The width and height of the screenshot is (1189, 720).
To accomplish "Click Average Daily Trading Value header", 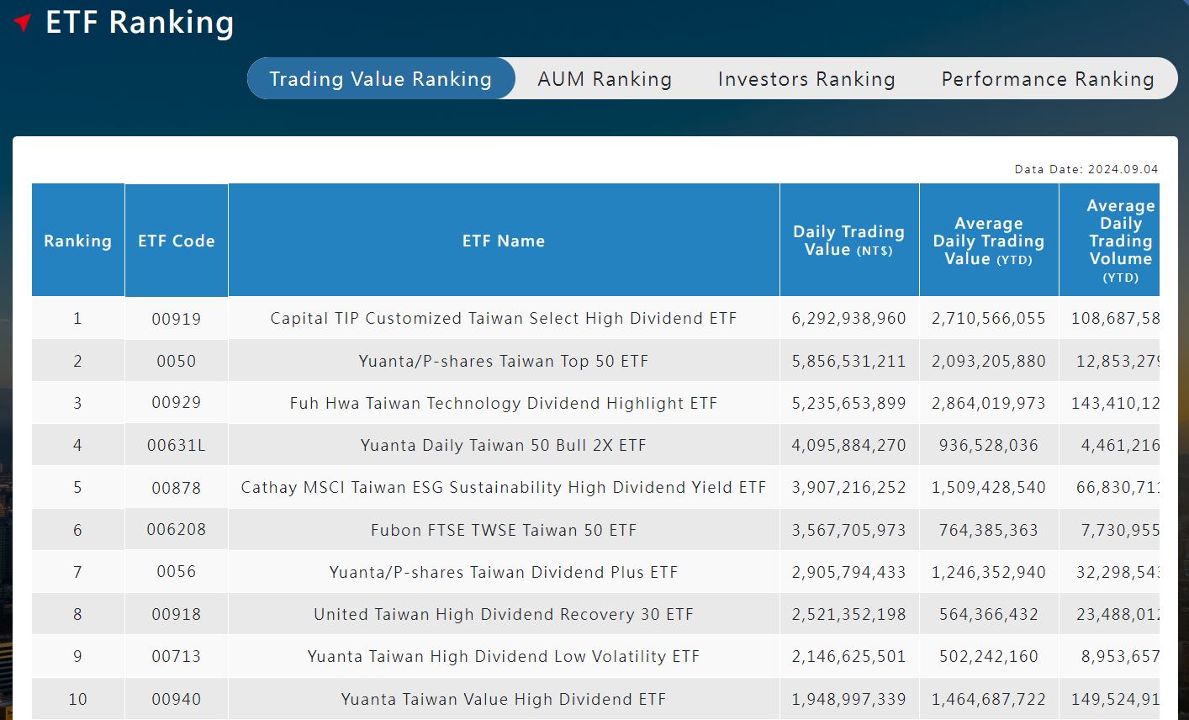I will tap(988, 241).
